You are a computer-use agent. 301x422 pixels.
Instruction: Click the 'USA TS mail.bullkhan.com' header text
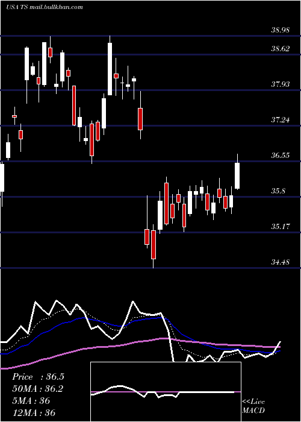pyautogui.click(x=45, y=7)
